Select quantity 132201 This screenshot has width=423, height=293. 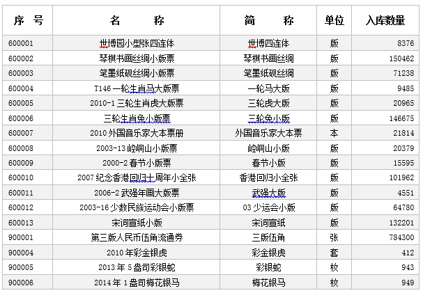pos(401,223)
